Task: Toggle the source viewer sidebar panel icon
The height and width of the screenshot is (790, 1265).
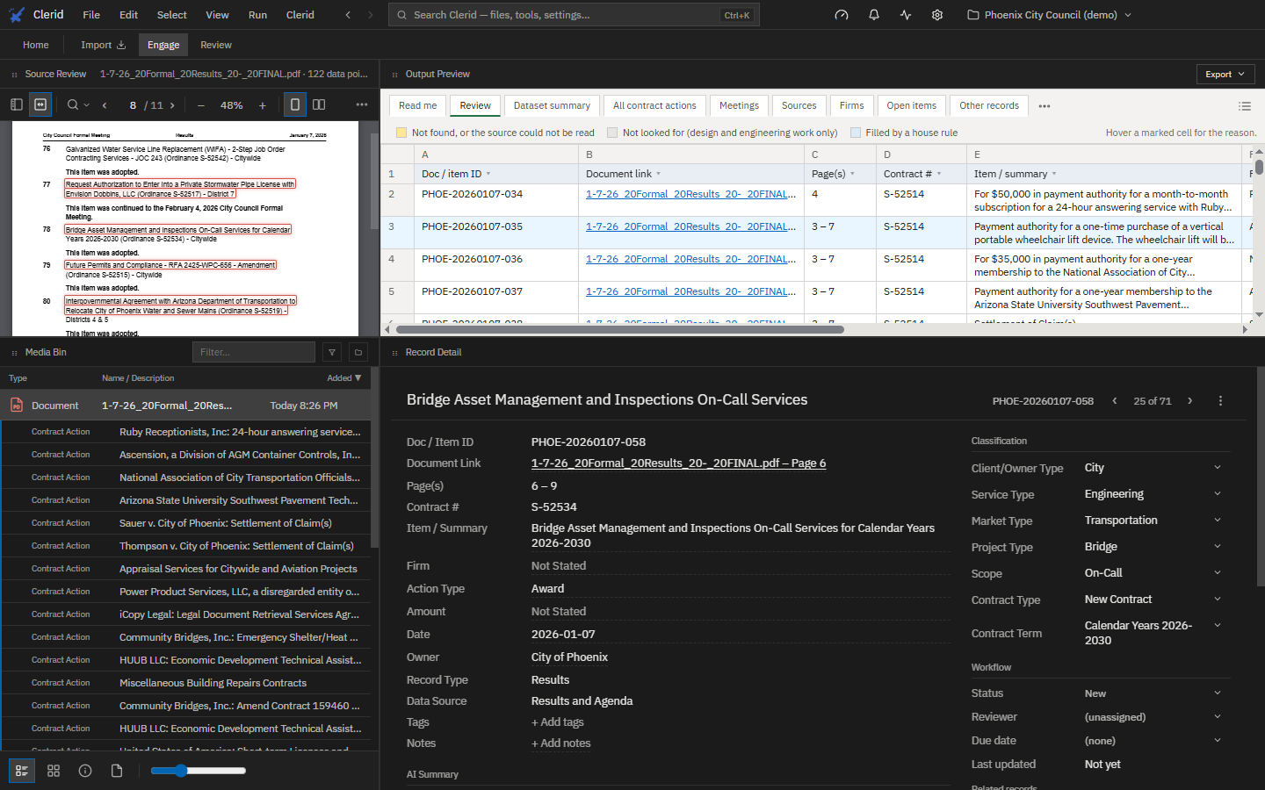Action: [17, 104]
